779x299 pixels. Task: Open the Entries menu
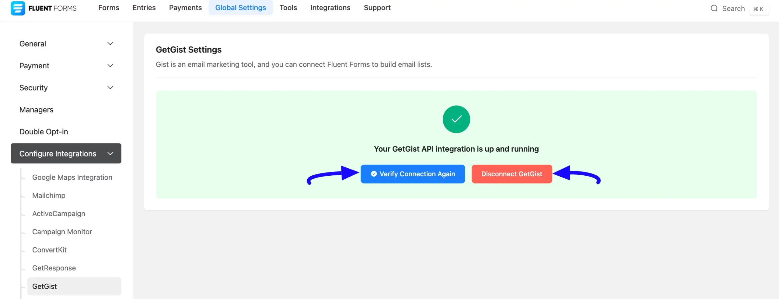click(144, 8)
